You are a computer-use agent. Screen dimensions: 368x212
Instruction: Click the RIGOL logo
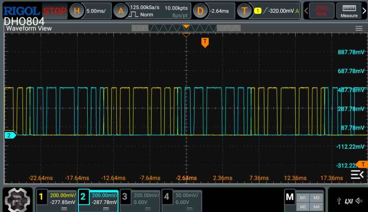(22, 11)
